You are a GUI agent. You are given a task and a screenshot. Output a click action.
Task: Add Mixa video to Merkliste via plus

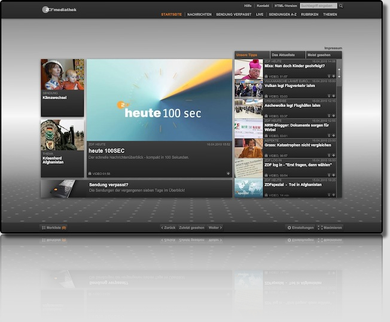point(334,76)
